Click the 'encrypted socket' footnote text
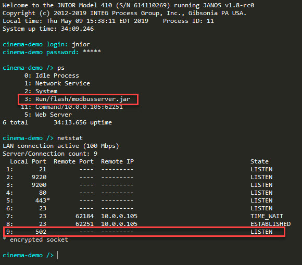Screen dimensions: 302x265 [x=39, y=239]
